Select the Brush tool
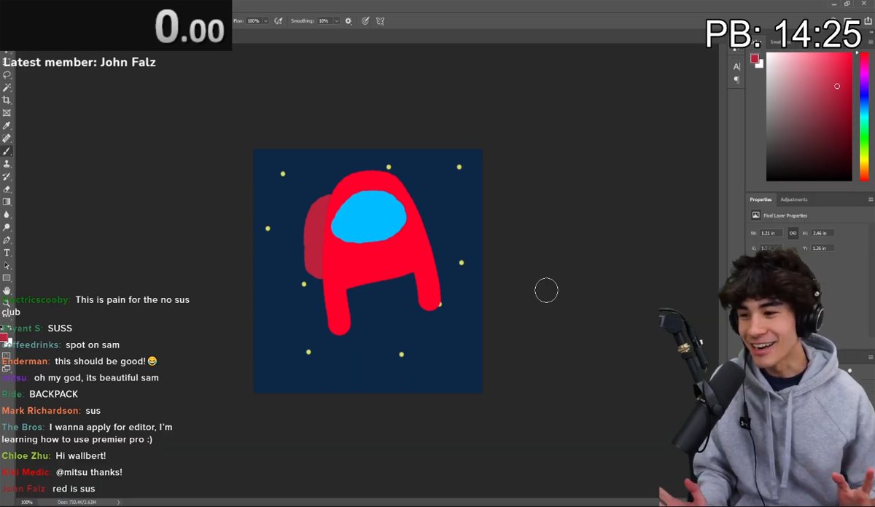Screen dimensions: 875x507 coord(7,151)
